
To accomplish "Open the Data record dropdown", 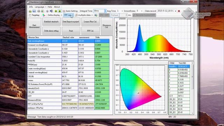I will [x=176, y=11].
